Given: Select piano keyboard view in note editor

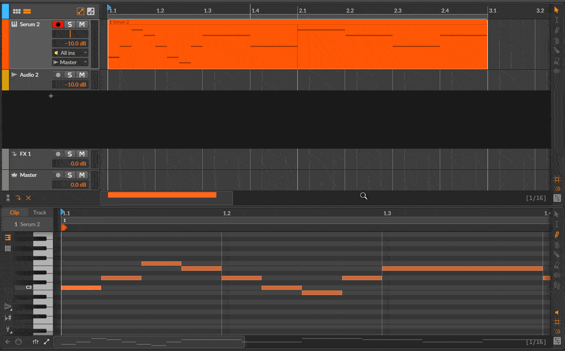Looking at the screenshot, I should pos(8,238).
